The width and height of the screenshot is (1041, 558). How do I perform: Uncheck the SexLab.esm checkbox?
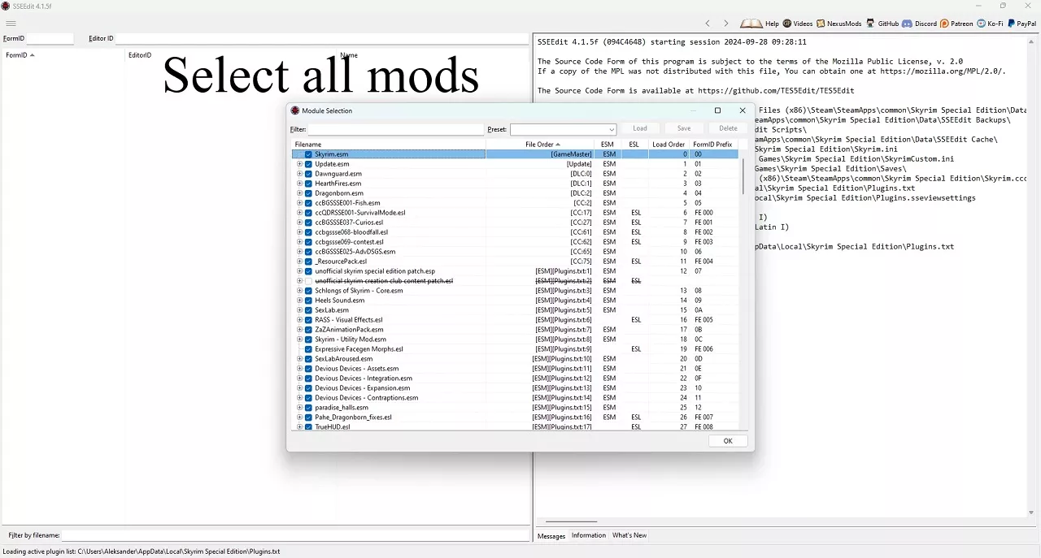click(308, 310)
